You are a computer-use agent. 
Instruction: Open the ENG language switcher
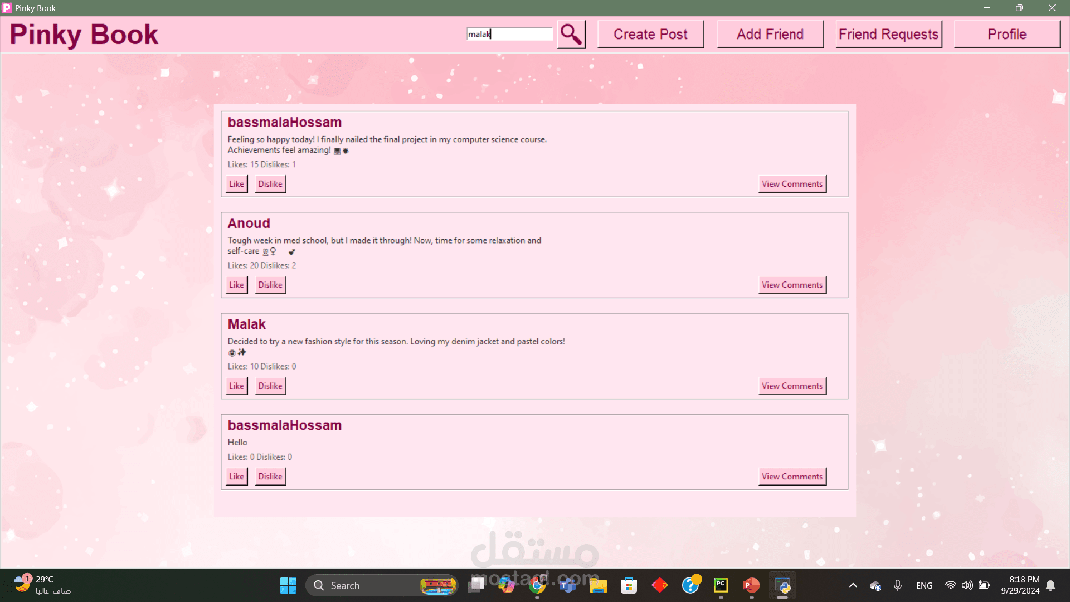point(924,585)
